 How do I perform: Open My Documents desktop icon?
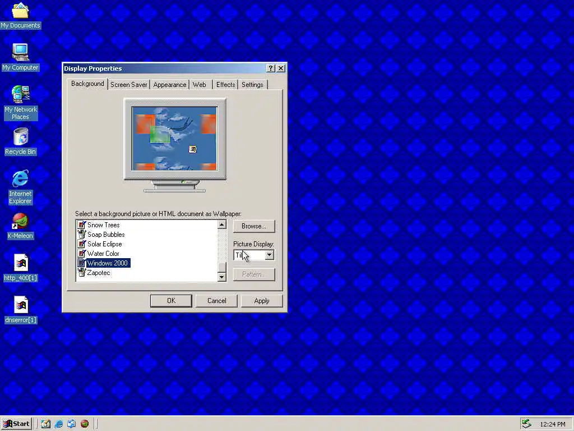coord(20,15)
